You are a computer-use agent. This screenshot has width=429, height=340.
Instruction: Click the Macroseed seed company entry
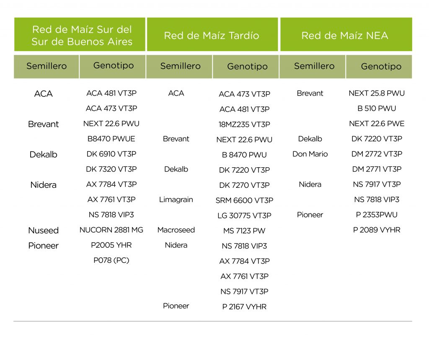[x=176, y=230]
